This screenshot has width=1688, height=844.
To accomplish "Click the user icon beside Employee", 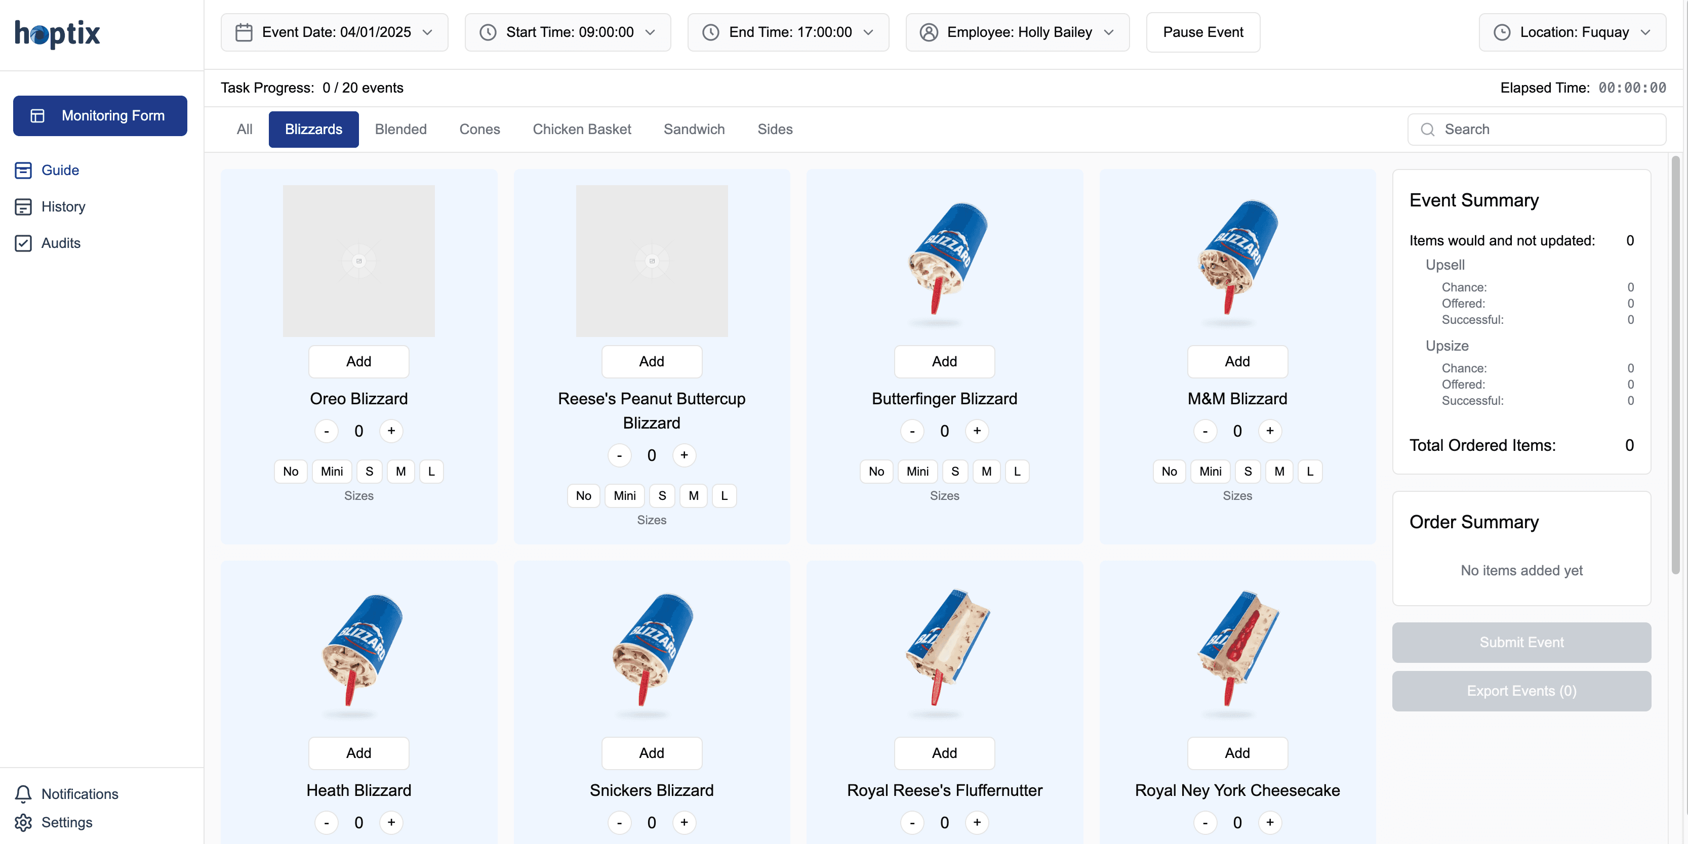I will click(929, 32).
